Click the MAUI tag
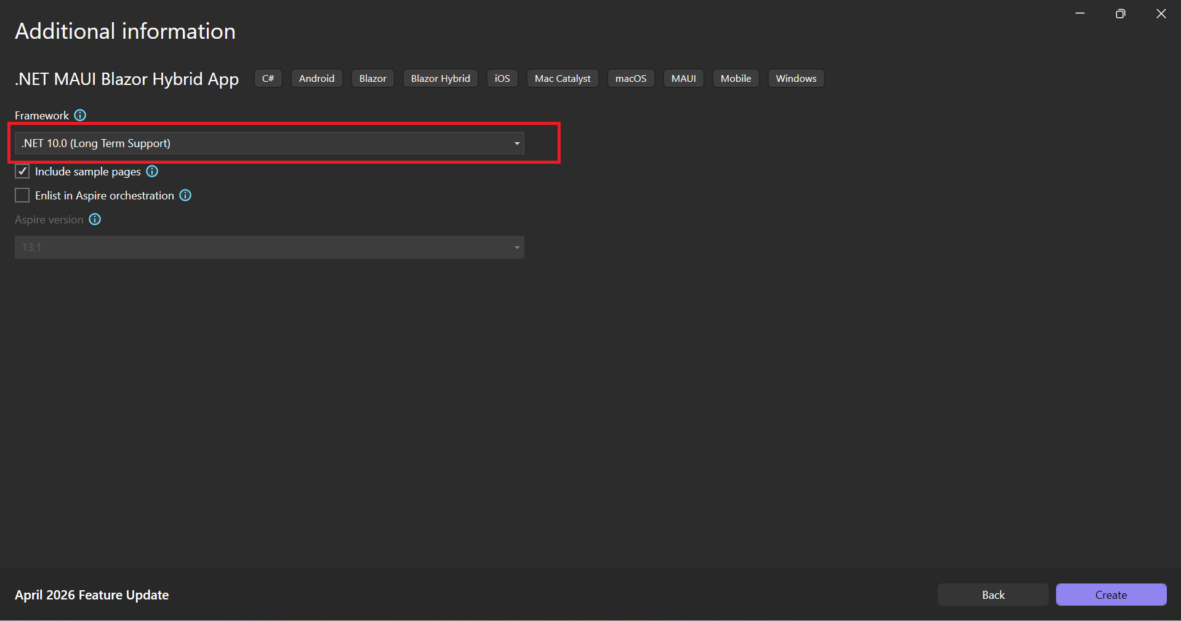This screenshot has height=621, width=1181. [684, 78]
